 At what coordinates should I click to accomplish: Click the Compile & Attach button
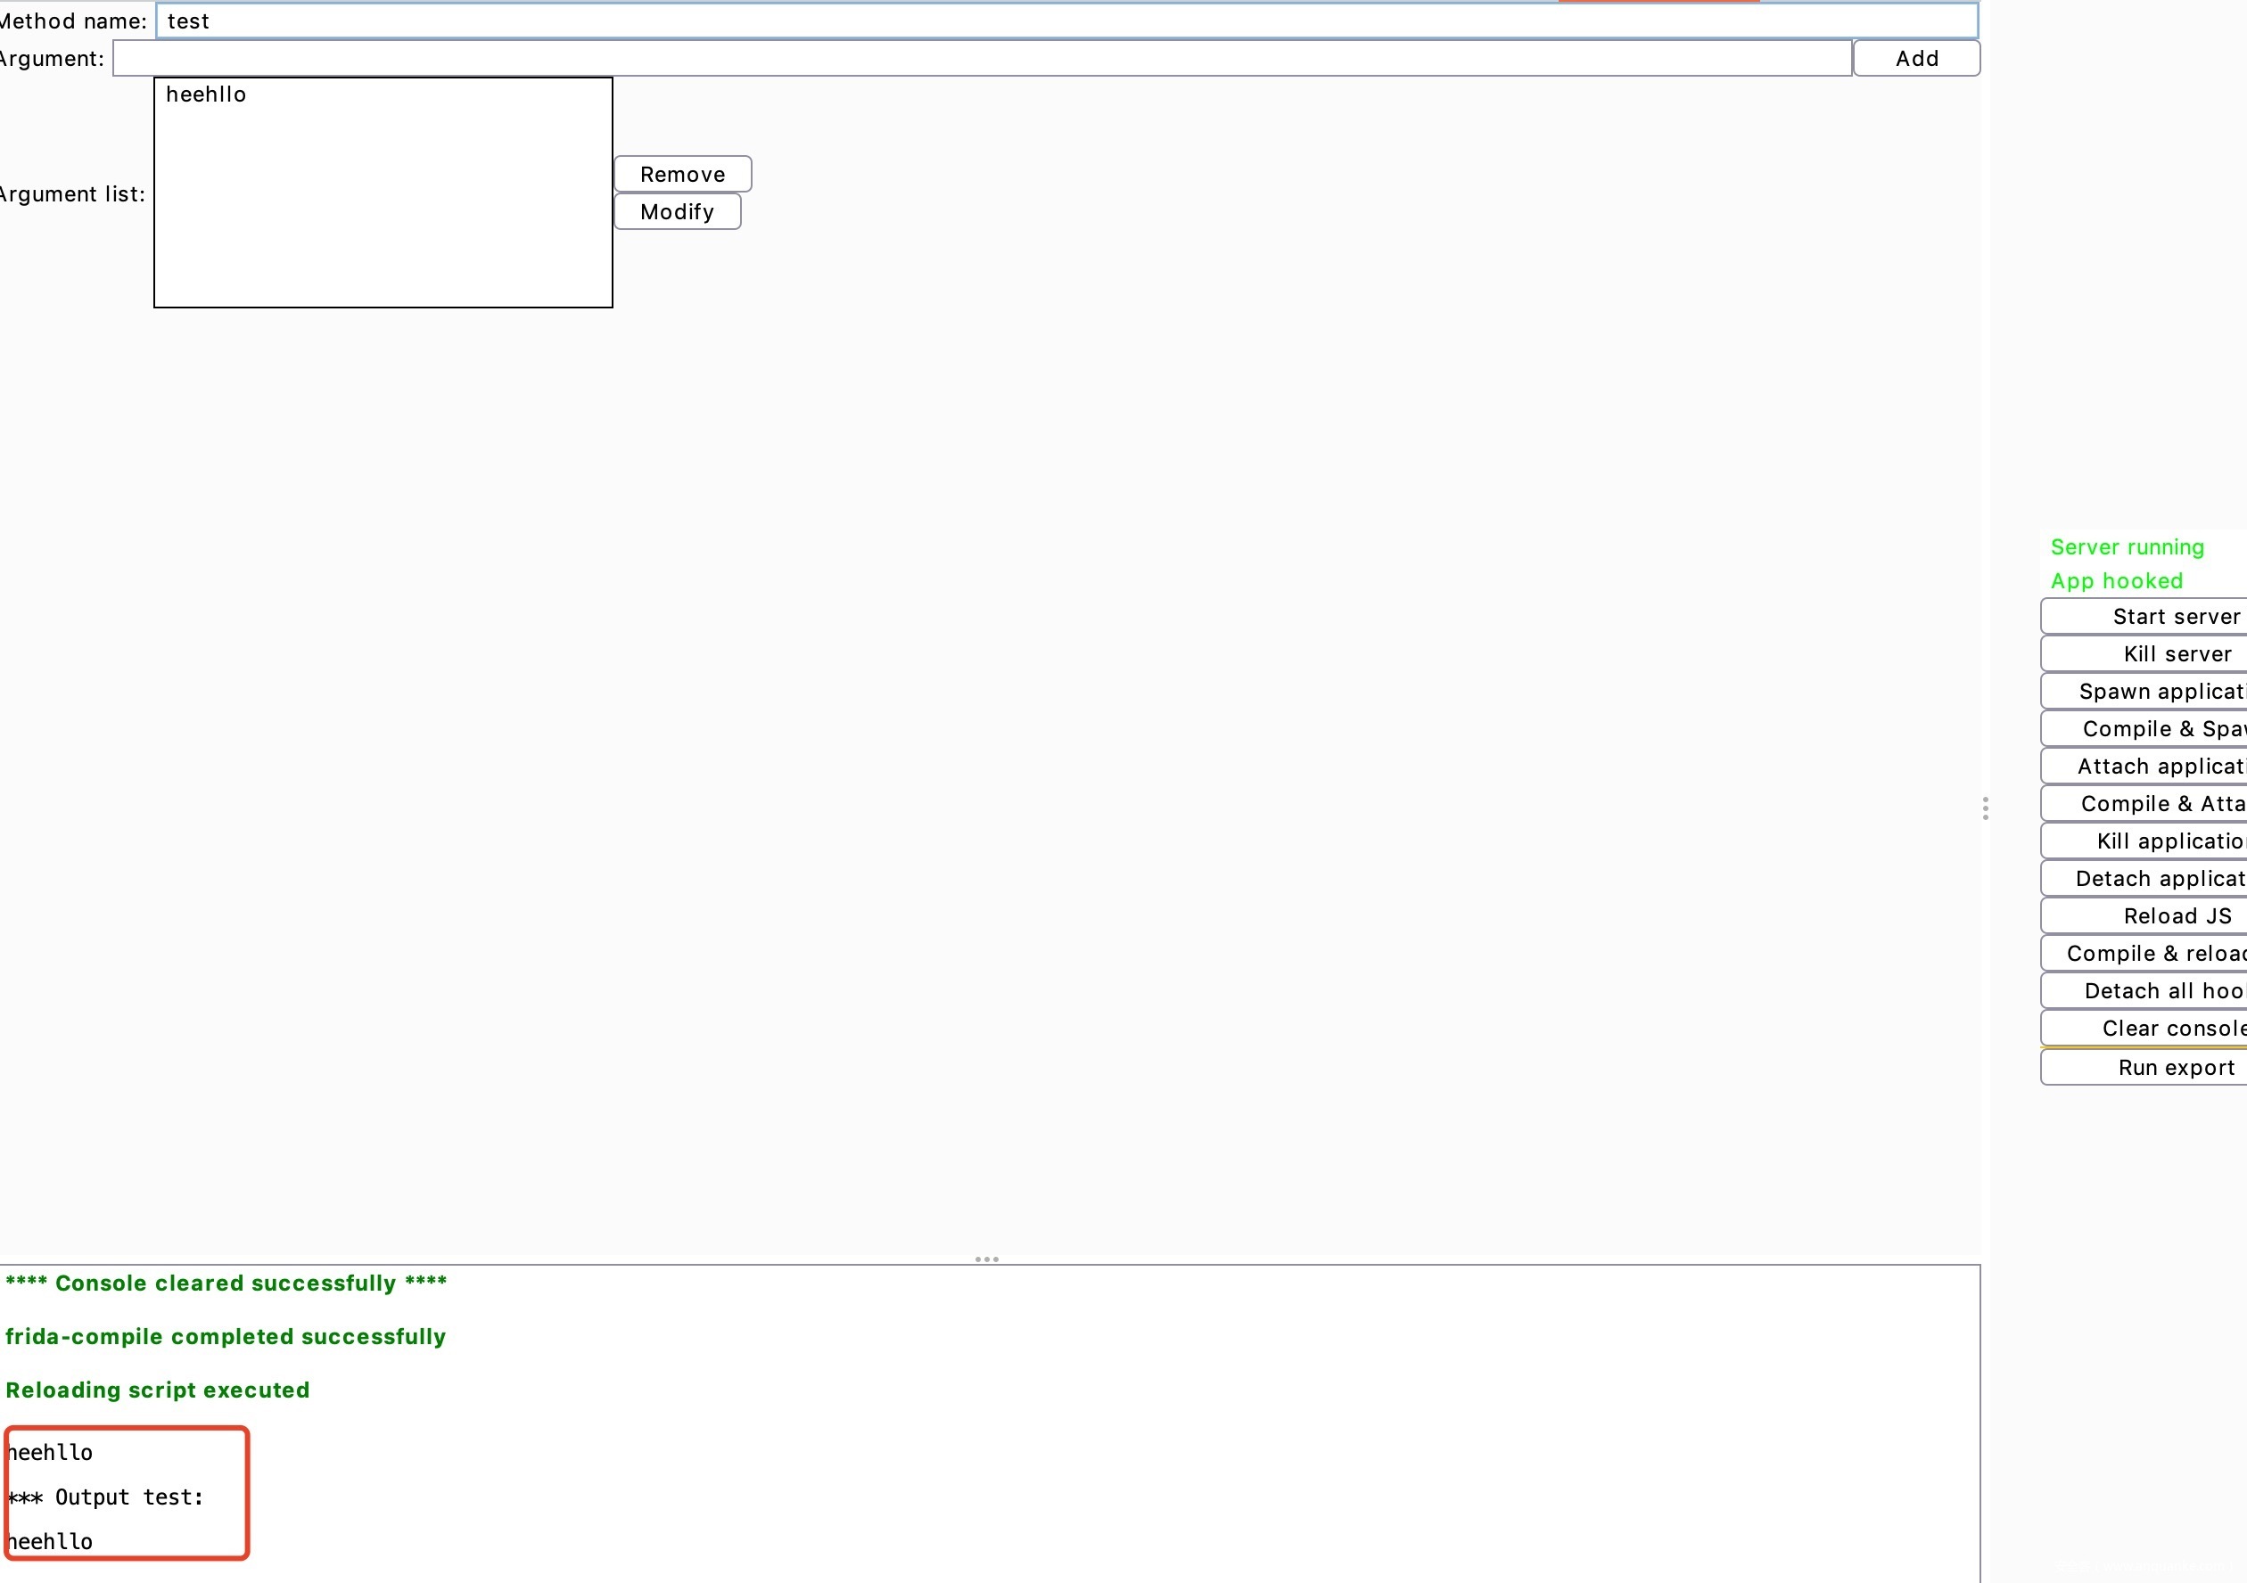(x=2153, y=803)
